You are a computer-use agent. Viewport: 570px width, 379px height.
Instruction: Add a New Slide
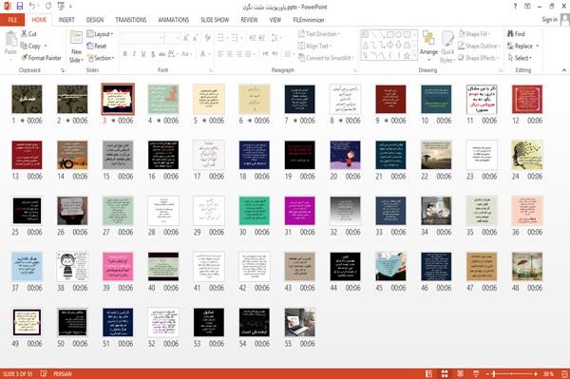(x=76, y=47)
